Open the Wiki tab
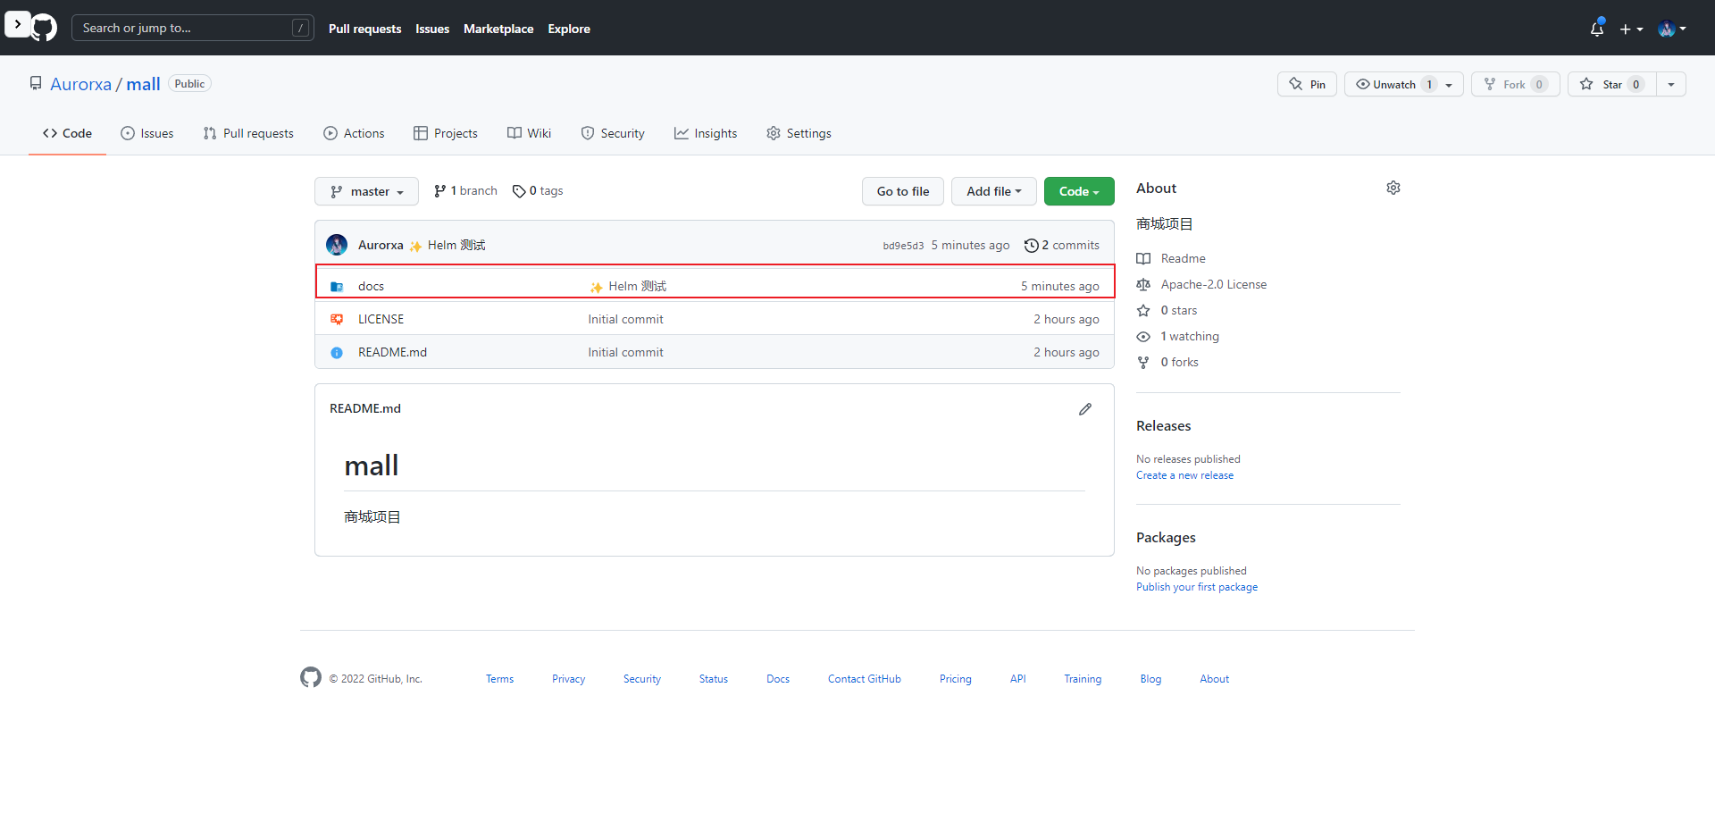Screen dimensions: 1715x830 (x=530, y=133)
